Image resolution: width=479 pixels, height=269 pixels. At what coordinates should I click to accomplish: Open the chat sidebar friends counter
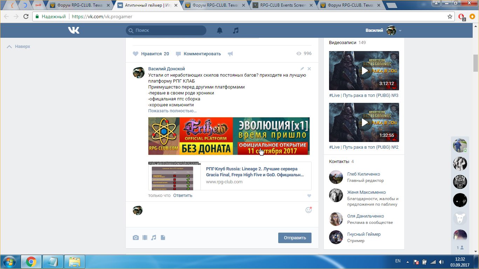(460, 248)
